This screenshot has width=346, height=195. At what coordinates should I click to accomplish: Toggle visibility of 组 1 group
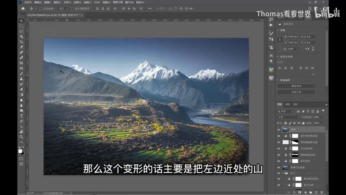(279, 173)
